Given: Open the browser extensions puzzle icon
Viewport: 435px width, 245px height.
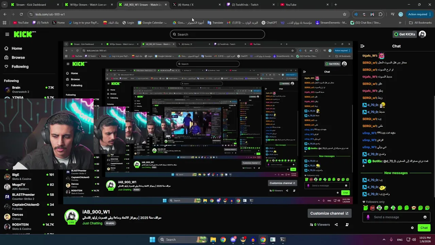Looking at the screenshot, I should coord(380,14).
